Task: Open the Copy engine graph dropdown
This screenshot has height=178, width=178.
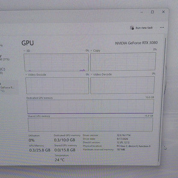Action: coord(92,50)
